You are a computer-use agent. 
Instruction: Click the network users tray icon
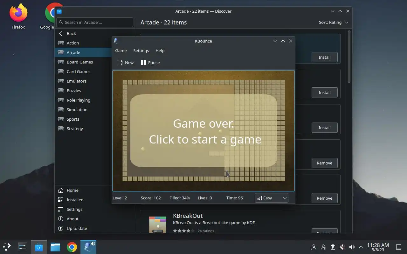pos(323,247)
